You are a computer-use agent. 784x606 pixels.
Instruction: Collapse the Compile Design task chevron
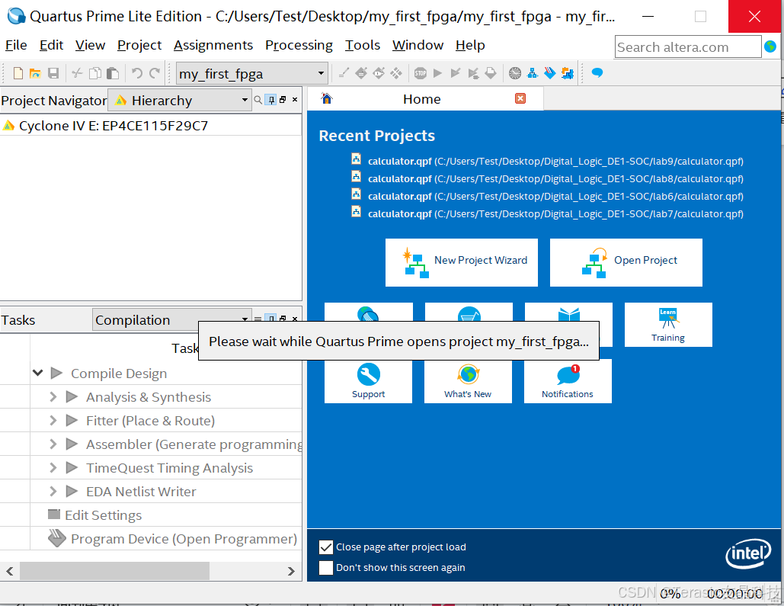coord(37,373)
